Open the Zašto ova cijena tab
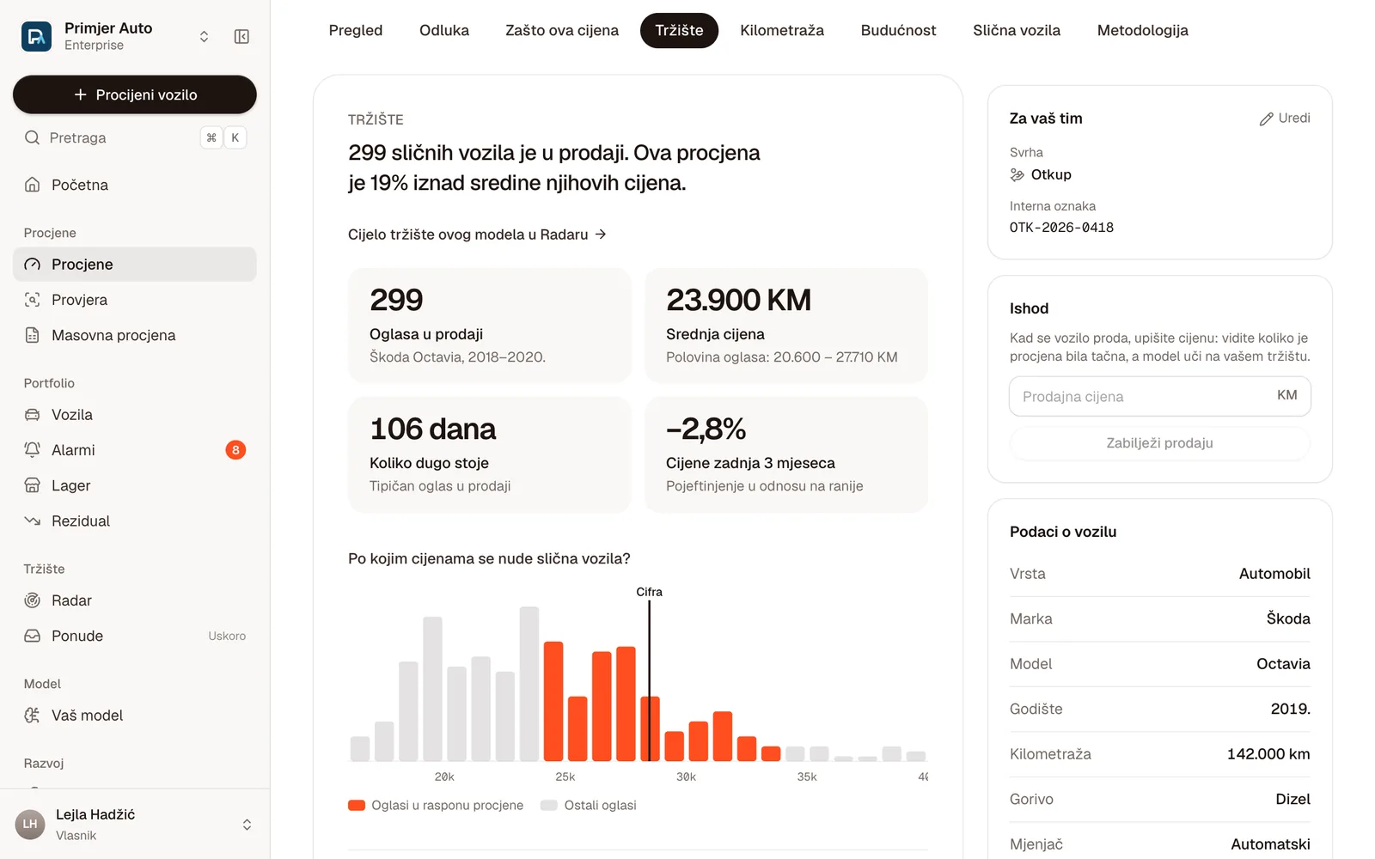The width and height of the screenshot is (1375, 859). coord(562,31)
